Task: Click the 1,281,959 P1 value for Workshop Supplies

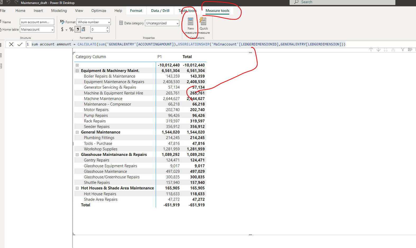Action: (x=171, y=149)
